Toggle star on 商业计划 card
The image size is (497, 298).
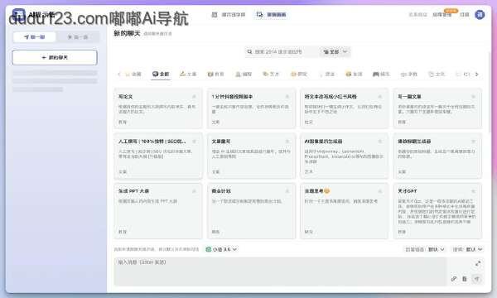pos(287,191)
